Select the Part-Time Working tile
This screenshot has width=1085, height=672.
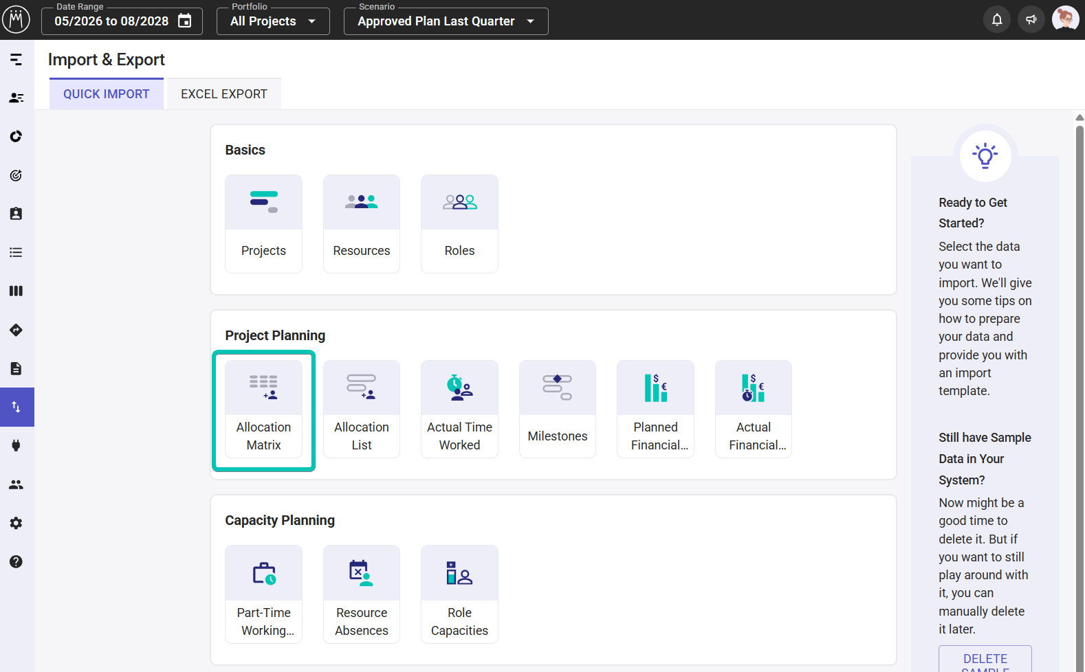264,594
